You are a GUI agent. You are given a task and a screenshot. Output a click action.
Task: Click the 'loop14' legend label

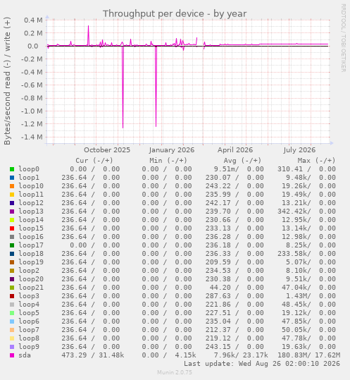[31, 220]
